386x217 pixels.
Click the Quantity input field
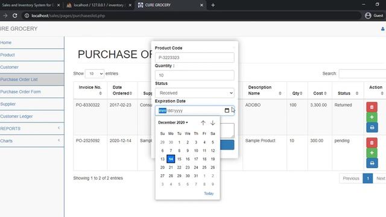click(x=194, y=75)
